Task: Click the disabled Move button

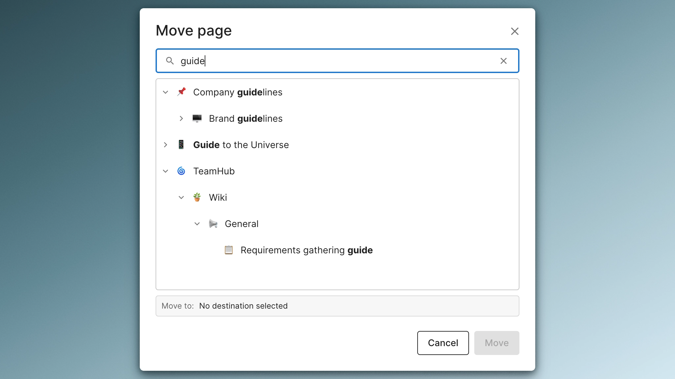Action: pyautogui.click(x=496, y=343)
